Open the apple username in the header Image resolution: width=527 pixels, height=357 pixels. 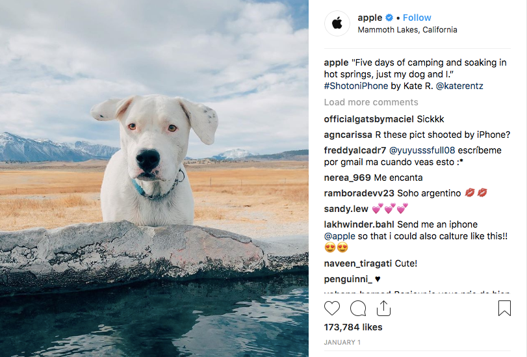(370, 18)
